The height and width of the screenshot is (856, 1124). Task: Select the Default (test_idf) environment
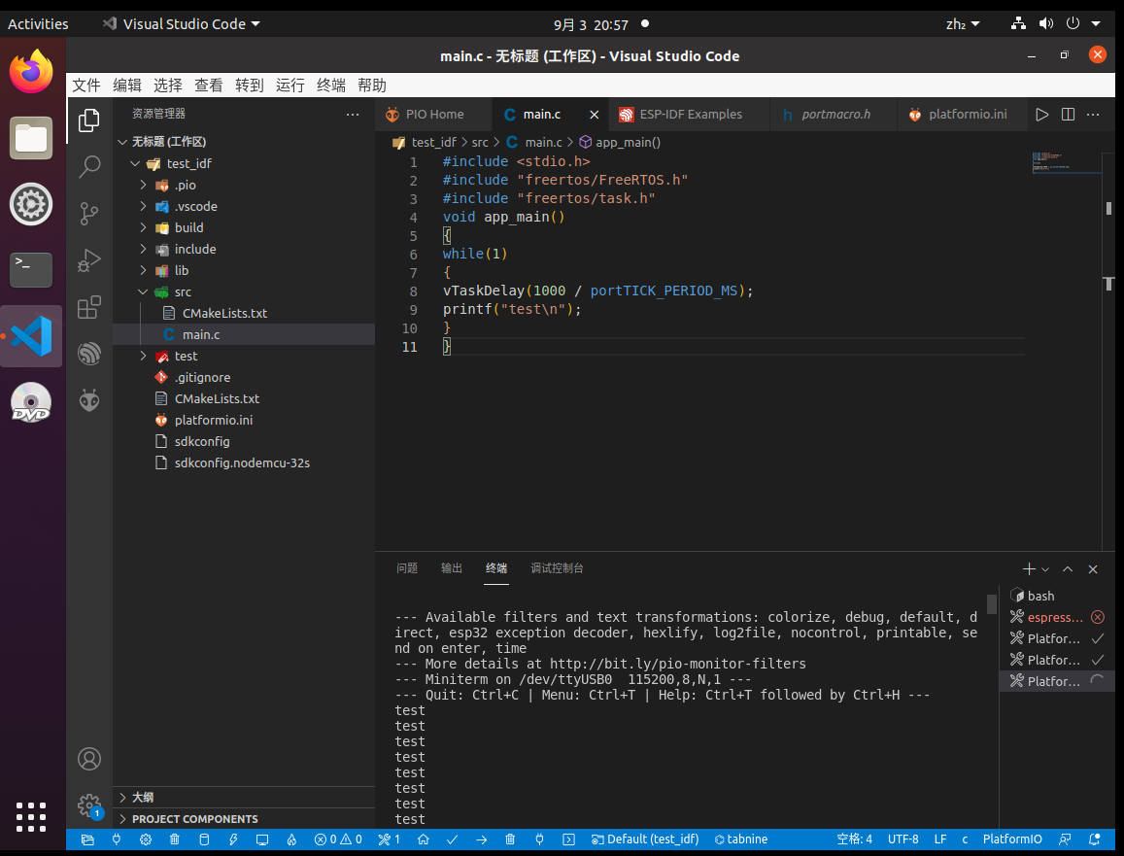pos(644,839)
